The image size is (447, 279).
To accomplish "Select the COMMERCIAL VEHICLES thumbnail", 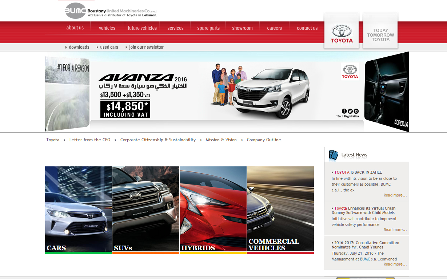I will point(280,210).
